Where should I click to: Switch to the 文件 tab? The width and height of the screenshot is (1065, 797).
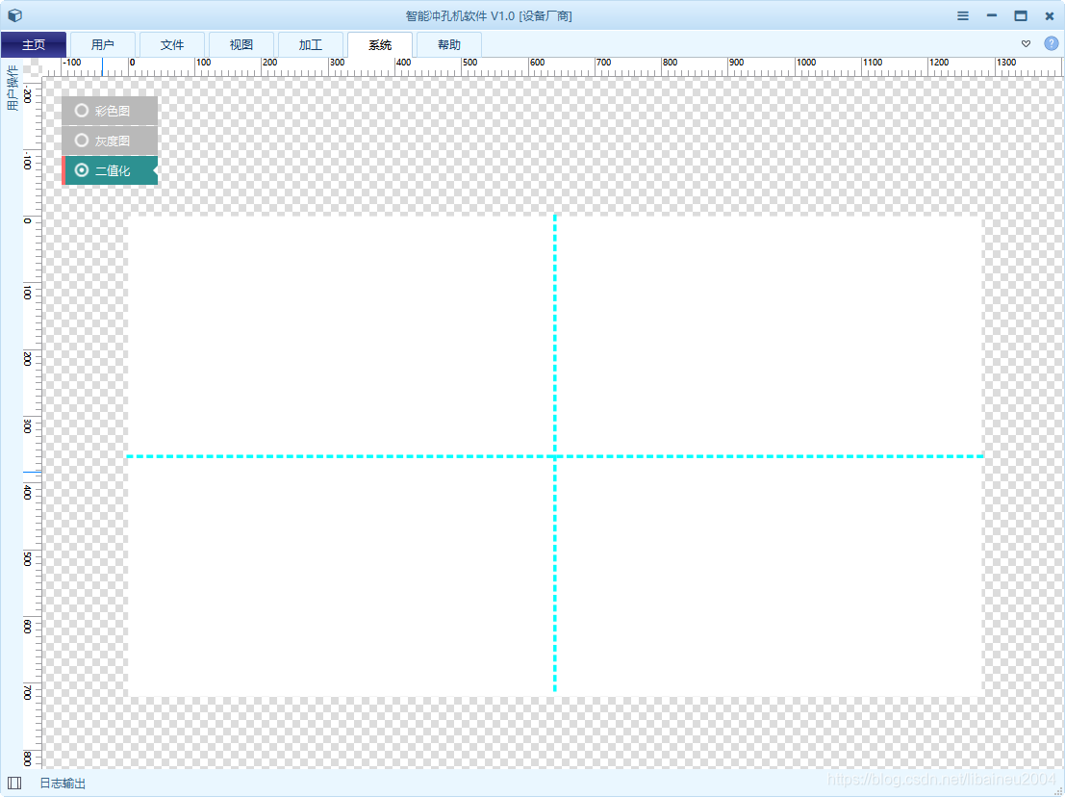click(172, 45)
